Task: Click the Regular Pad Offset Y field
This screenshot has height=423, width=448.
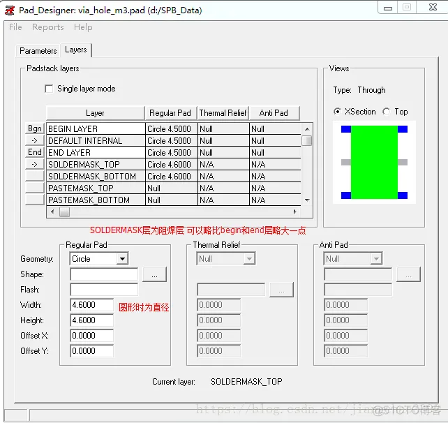Action: point(91,350)
